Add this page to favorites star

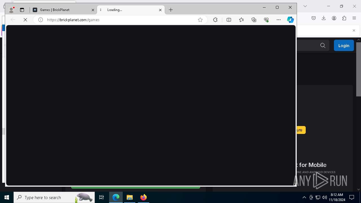200,20
